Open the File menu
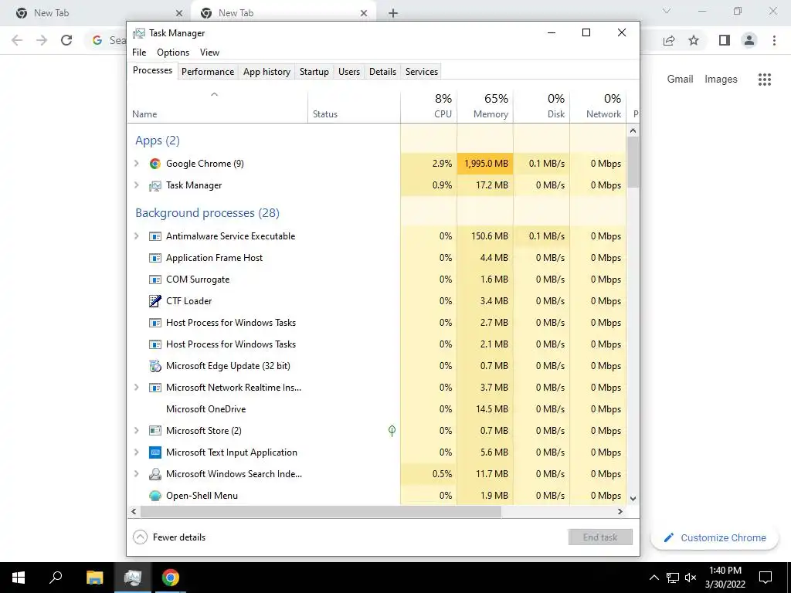The image size is (791, 593). (x=139, y=53)
